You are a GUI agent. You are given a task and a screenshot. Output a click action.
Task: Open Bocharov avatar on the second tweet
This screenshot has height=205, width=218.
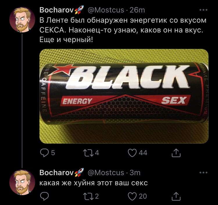[x=22, y=182]
